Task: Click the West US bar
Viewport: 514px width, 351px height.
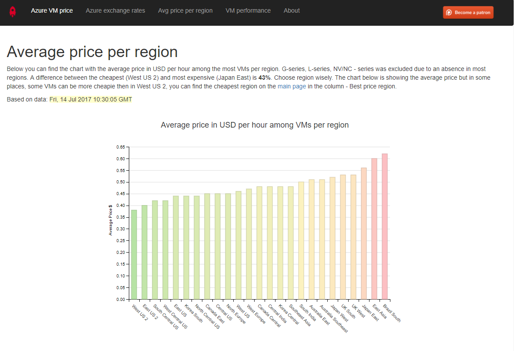Action: pos(239,245)
